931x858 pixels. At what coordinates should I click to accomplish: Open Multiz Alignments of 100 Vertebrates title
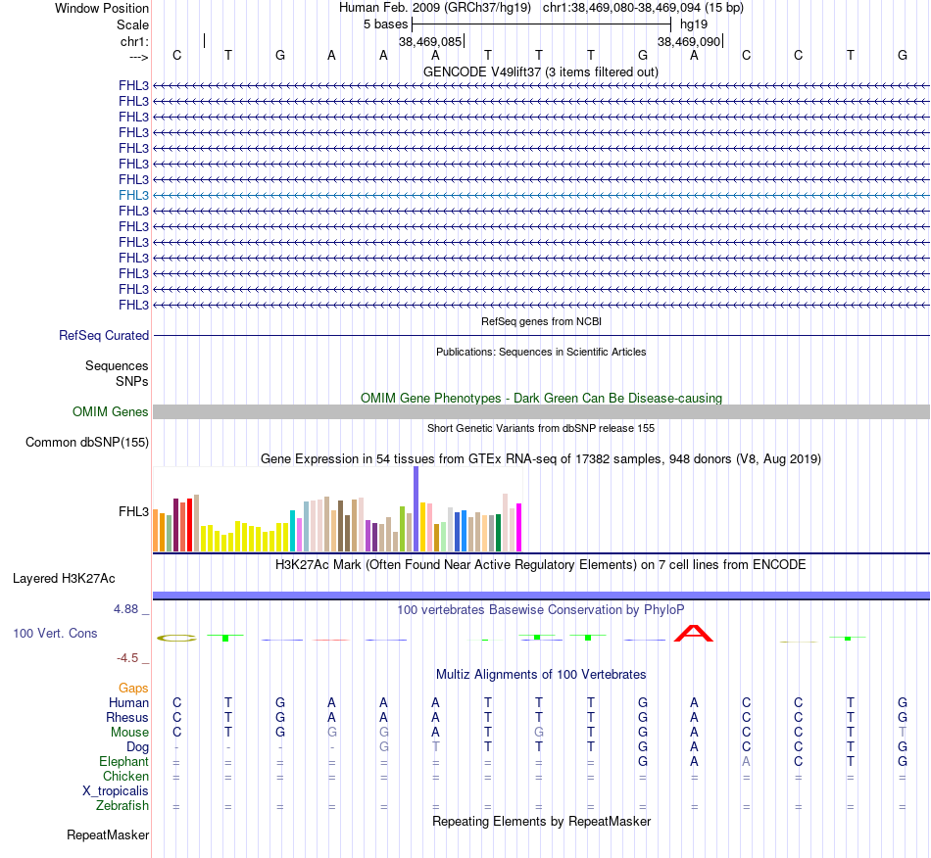pyautogui.click(x=541, y=674)
